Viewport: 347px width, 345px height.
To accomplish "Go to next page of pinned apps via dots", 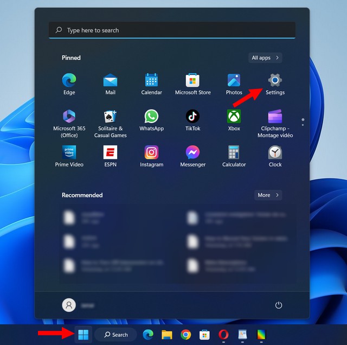I will pyautogui.click(x=303, y=125).
